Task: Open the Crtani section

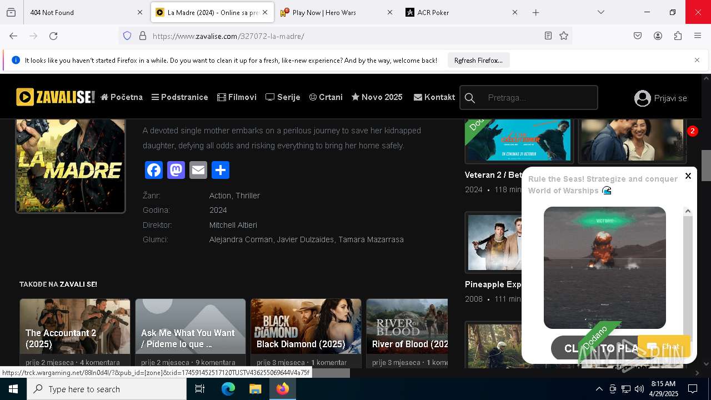Action: pyautogui.click(x=326, y=97)
